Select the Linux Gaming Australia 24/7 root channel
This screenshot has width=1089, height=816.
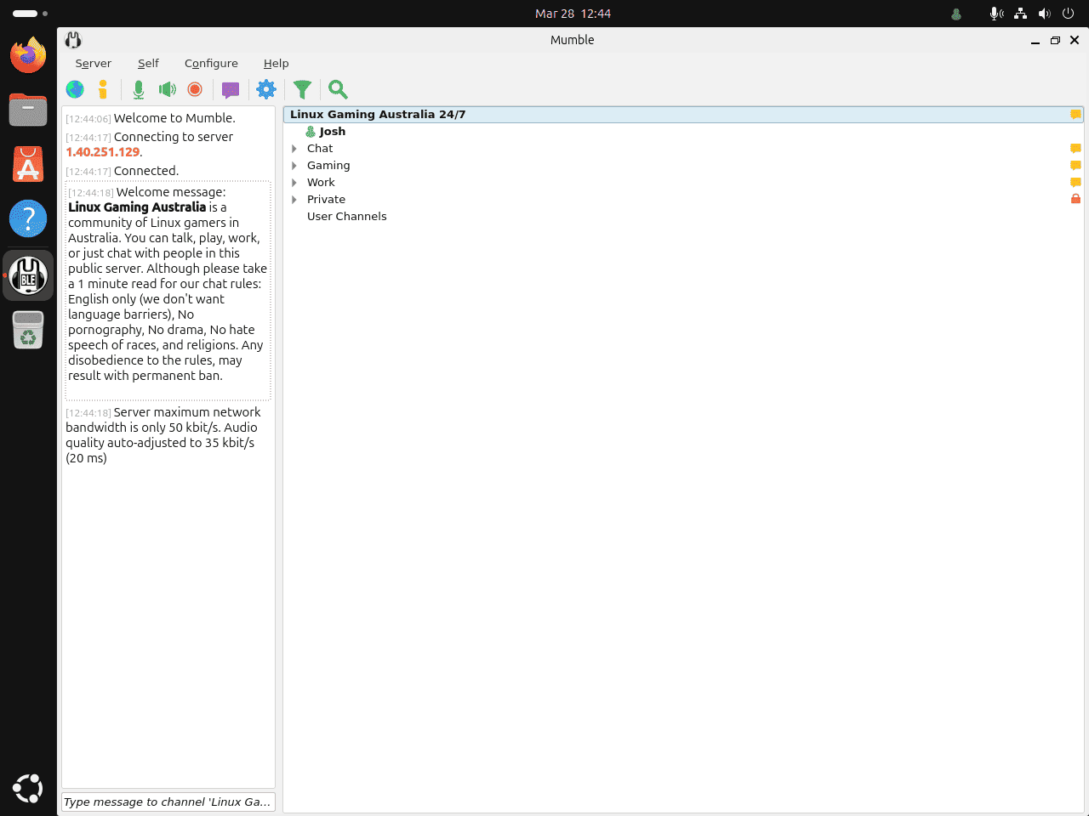(683, 115)
